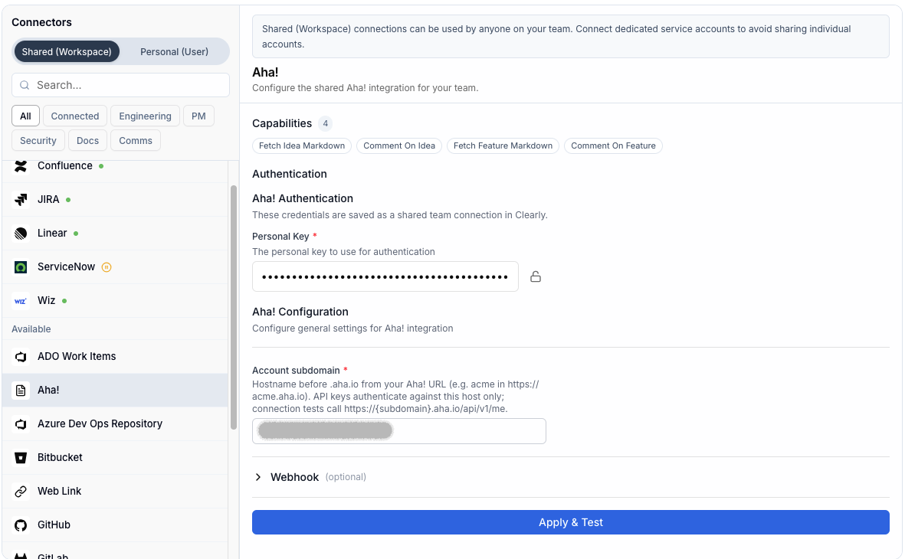Viewport: 905px width, 559px height.
Task: Click the Capabilities count badge 4
Action: click(326, 123)
